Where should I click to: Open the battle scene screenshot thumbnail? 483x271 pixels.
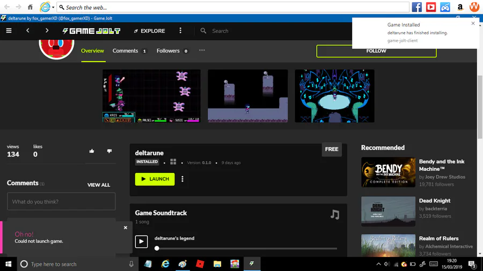click(x=151, y=96)
